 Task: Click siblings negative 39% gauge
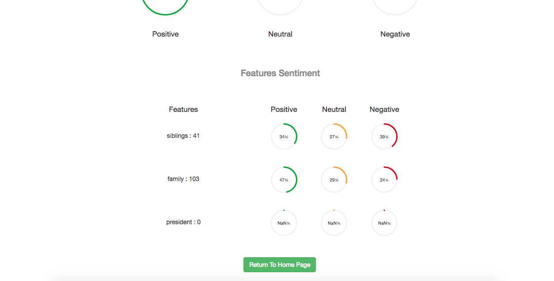pos(384,137)
